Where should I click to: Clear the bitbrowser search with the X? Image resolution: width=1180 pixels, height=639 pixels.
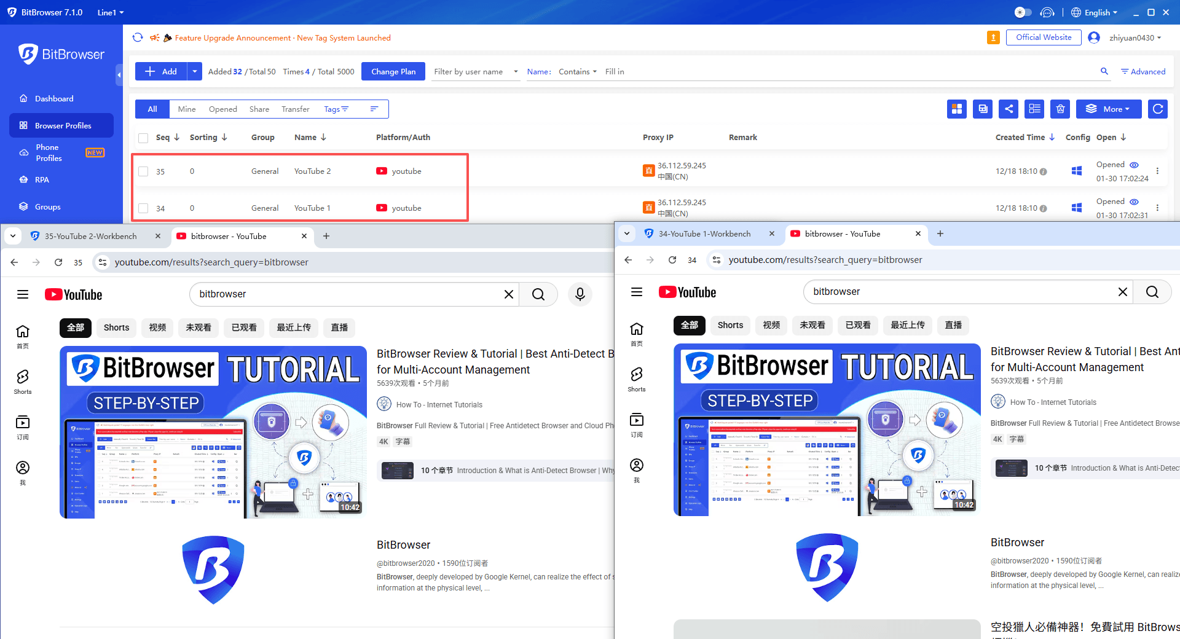pos(508,294)
